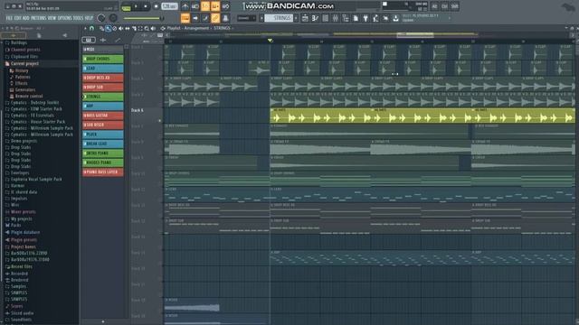Click the picker panel automation pencil icon
This screenshot has width=579, height=325.
click(118, 40)
